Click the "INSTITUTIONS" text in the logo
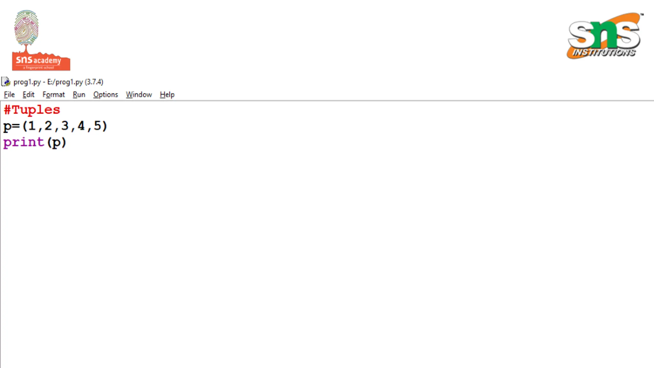 pos(603,53)
